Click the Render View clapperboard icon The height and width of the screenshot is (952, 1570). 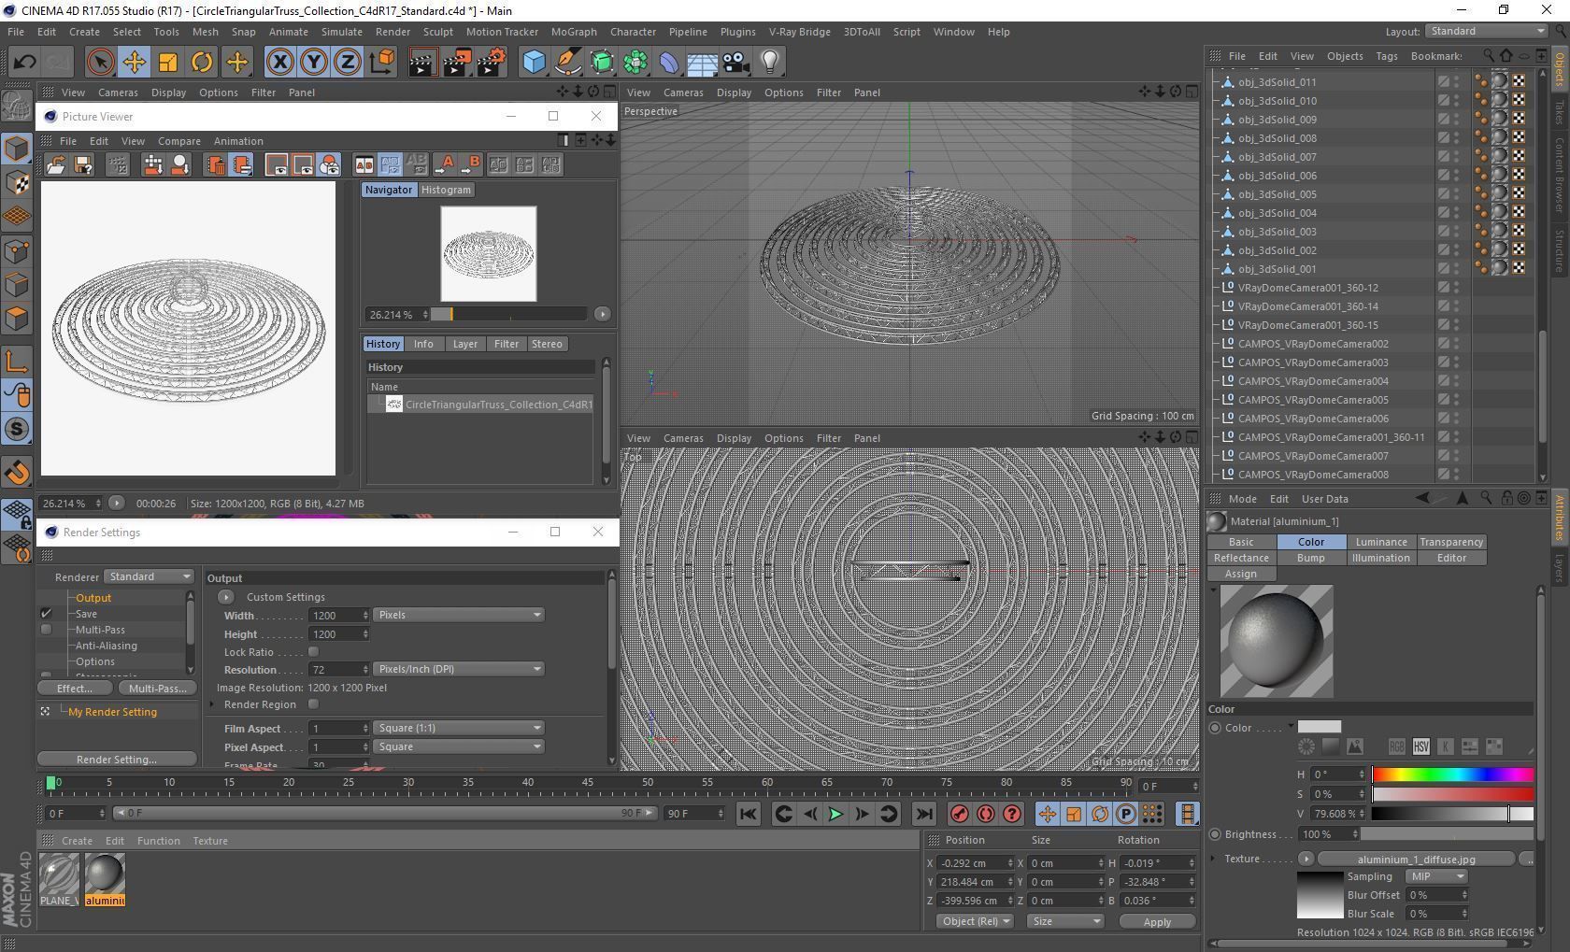coord(422,63)
